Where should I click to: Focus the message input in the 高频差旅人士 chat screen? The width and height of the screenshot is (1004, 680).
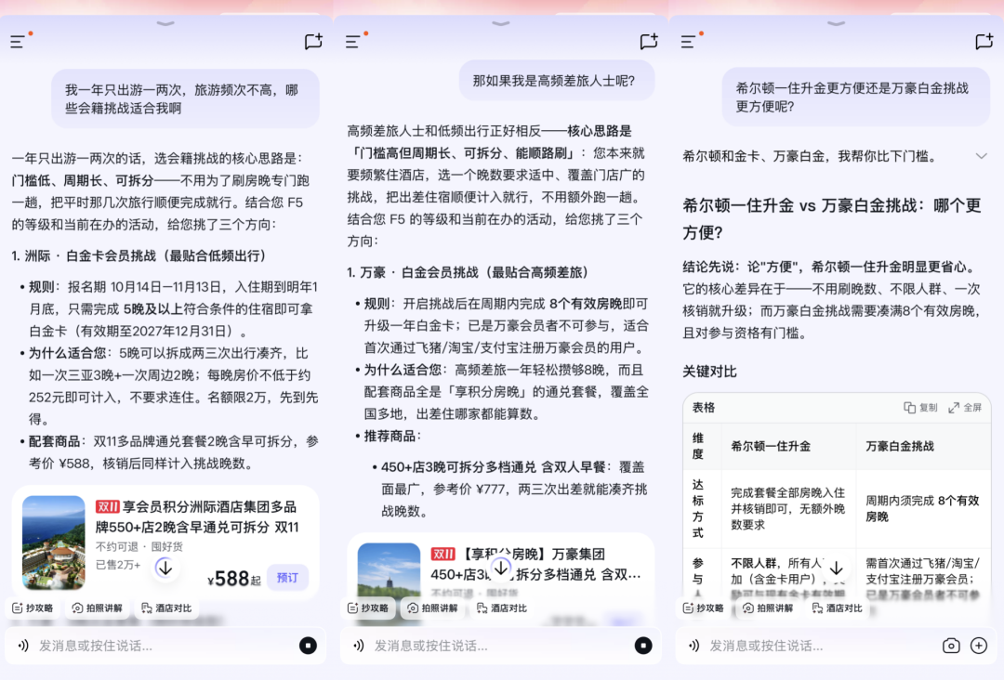point(499,646)
